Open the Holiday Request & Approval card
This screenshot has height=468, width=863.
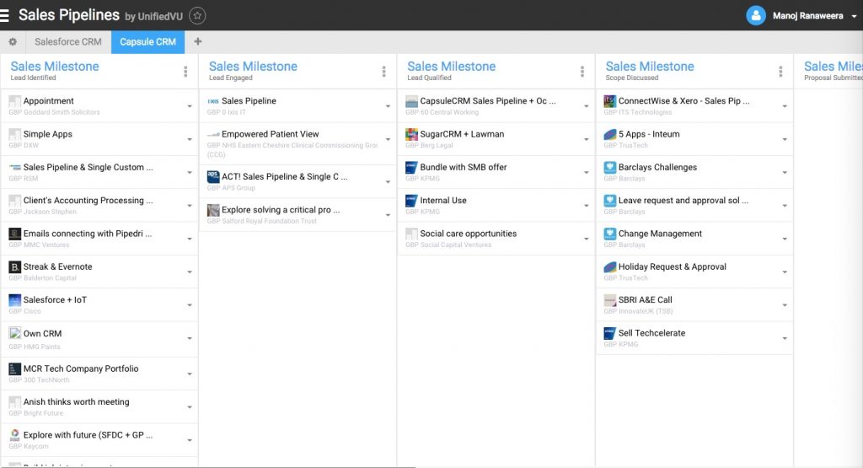[672, 267]
